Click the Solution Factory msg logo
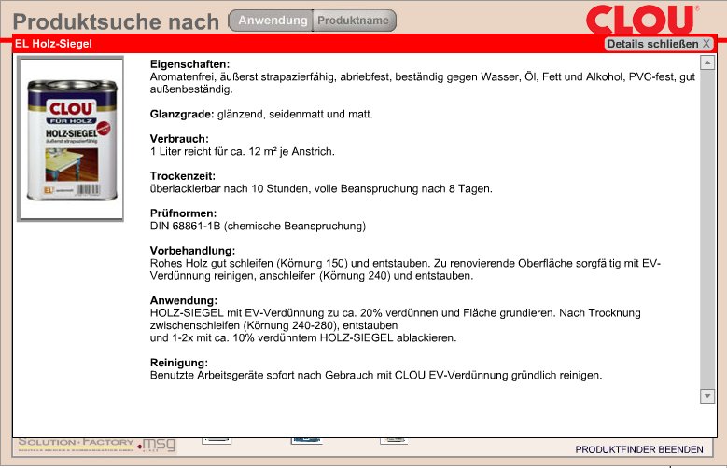Viewport: 727px width, 468px height. pos(96,445)
